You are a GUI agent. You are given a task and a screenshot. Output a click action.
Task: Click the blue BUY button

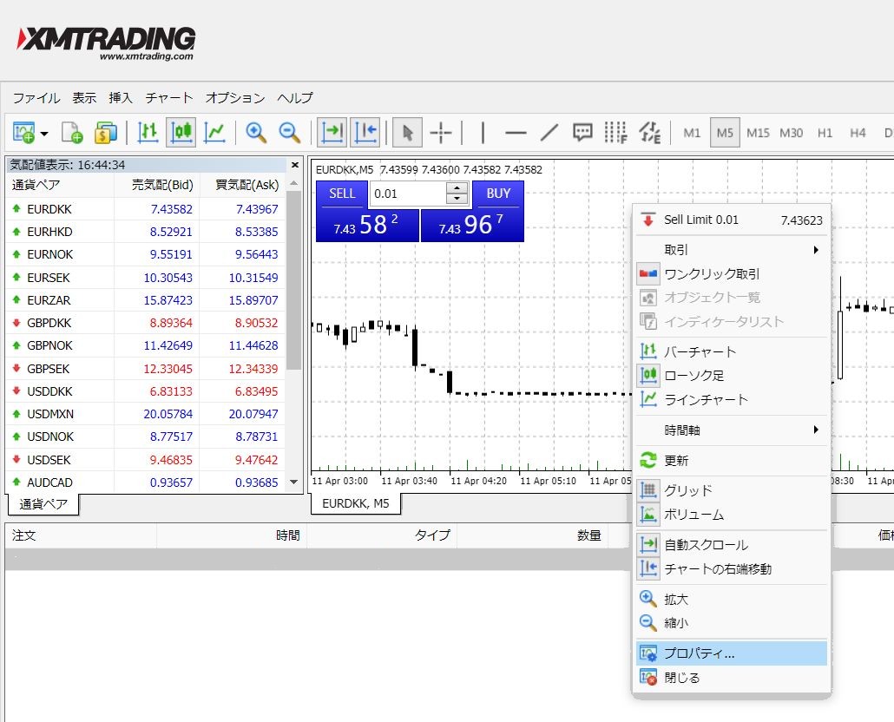(x=498, y=194)
